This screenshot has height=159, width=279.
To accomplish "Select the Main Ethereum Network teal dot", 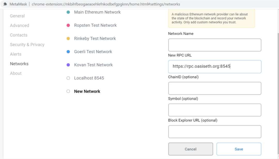I will coord(68,12).
